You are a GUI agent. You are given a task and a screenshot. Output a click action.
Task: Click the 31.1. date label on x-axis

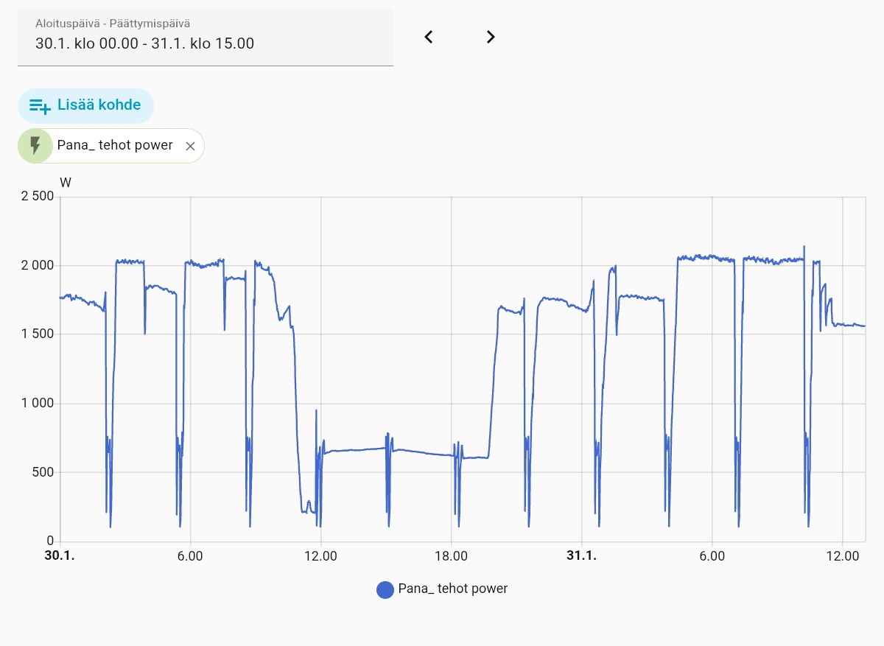tap(581, 556)
